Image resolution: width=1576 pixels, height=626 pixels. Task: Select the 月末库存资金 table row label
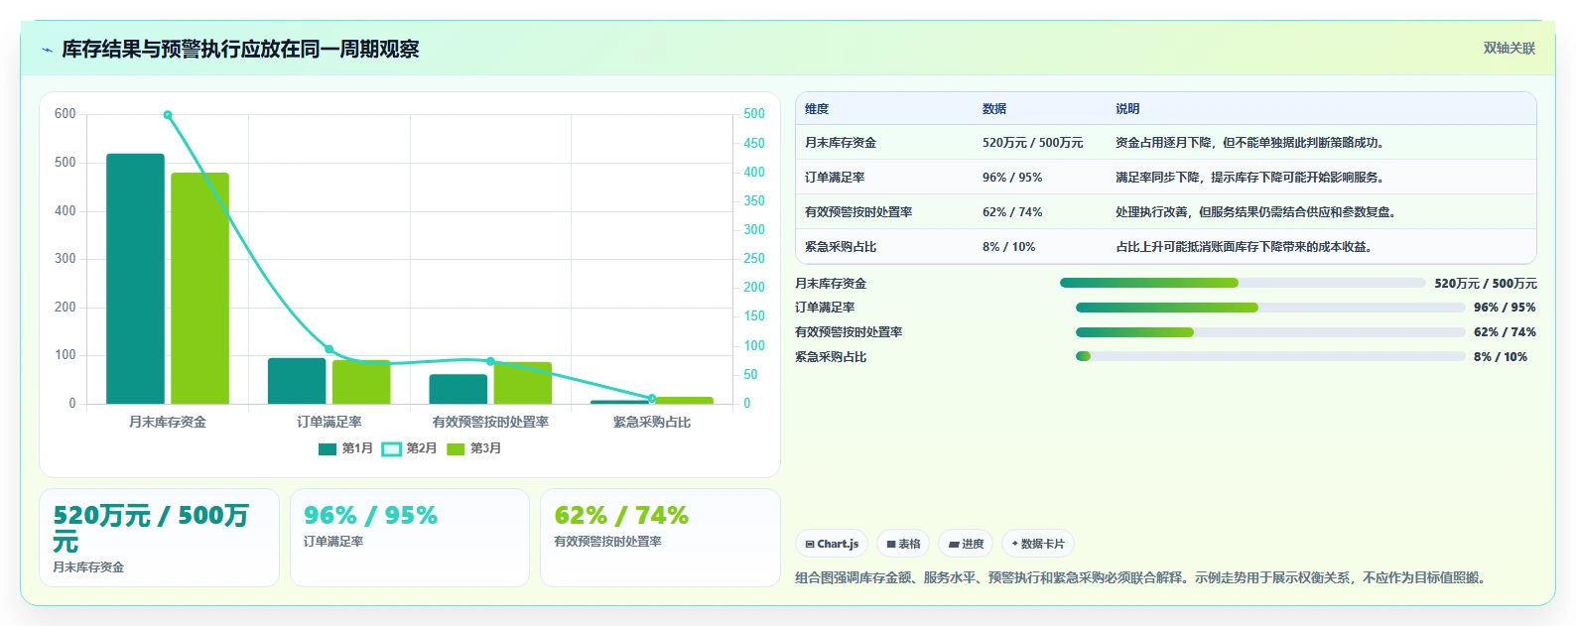point(841,143)
